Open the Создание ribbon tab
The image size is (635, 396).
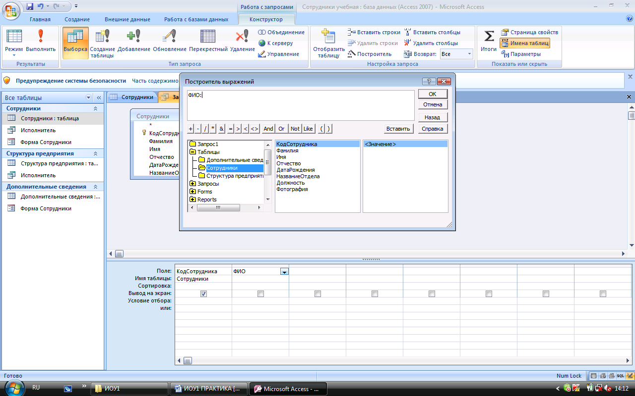pos(77,19)
